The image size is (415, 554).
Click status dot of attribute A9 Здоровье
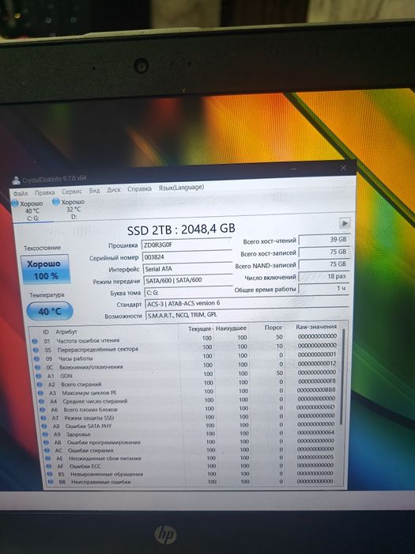(46, 434)
